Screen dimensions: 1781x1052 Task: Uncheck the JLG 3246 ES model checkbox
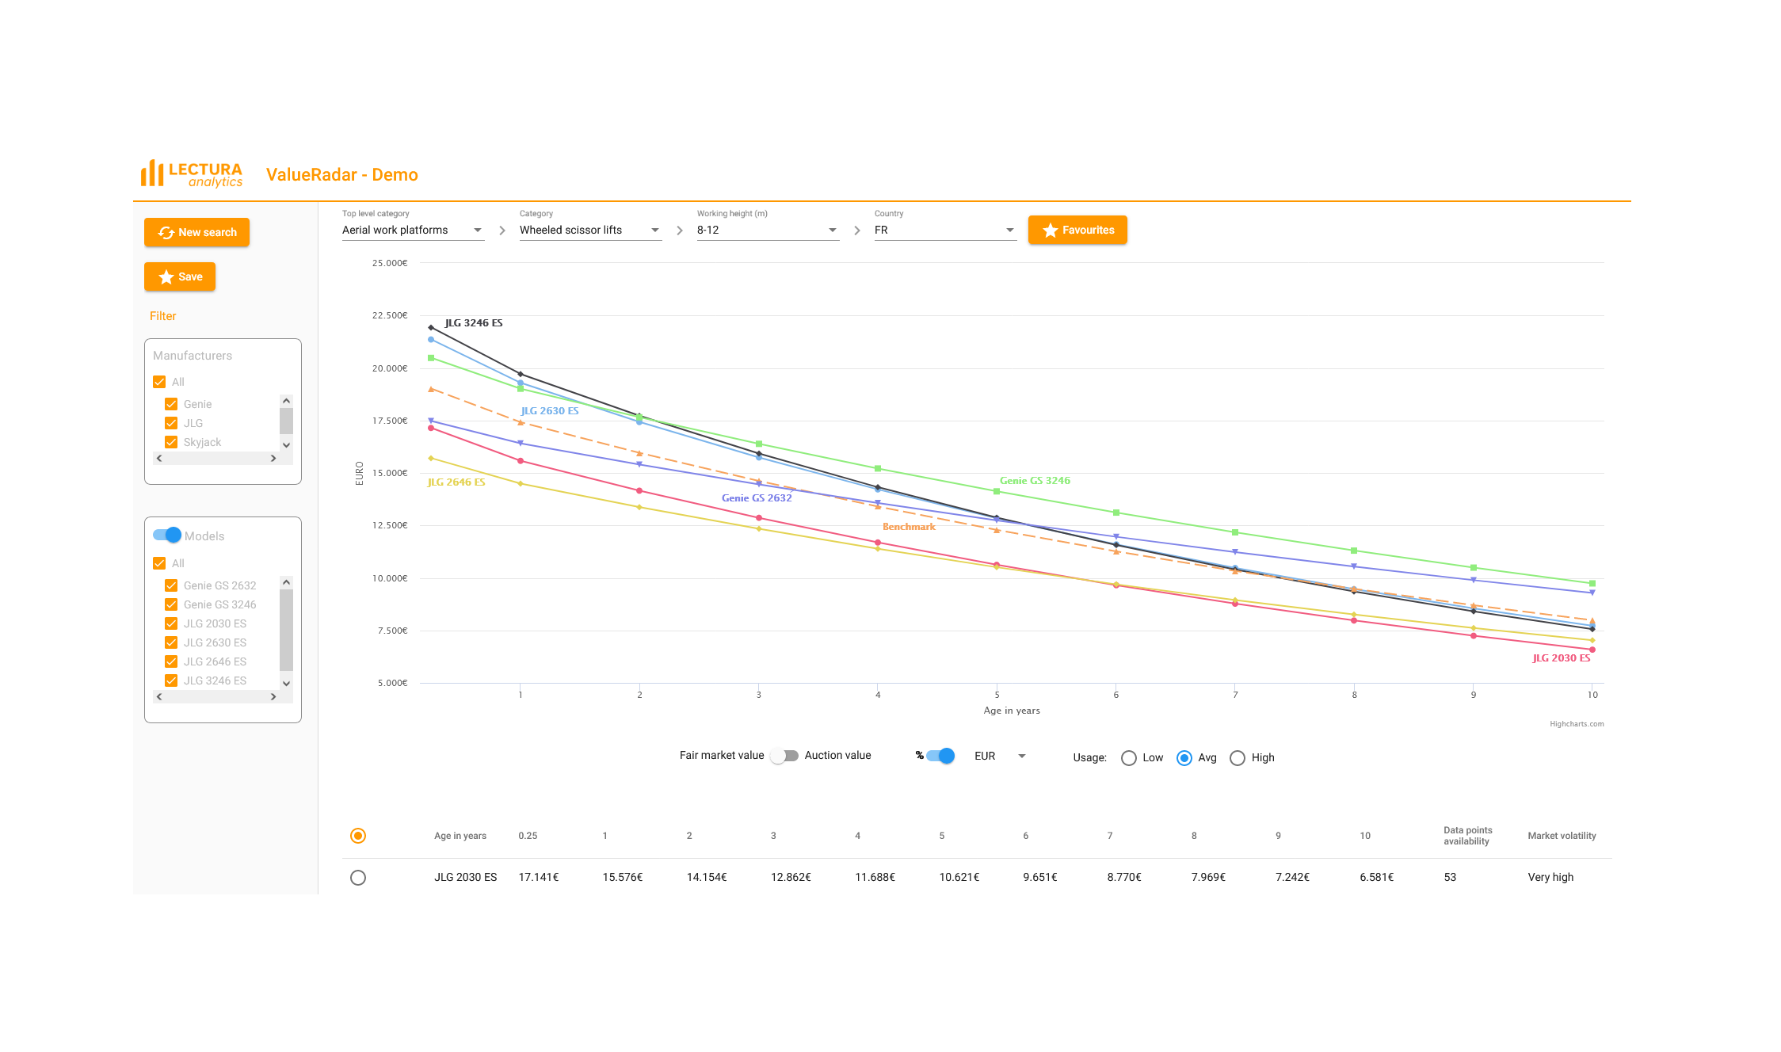[x=171, y=680]
